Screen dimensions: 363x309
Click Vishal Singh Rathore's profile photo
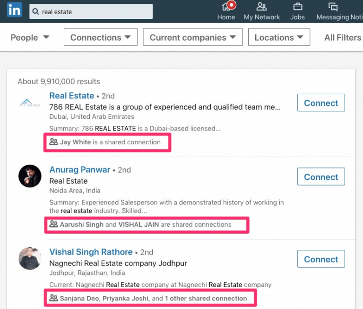point(30,258)
